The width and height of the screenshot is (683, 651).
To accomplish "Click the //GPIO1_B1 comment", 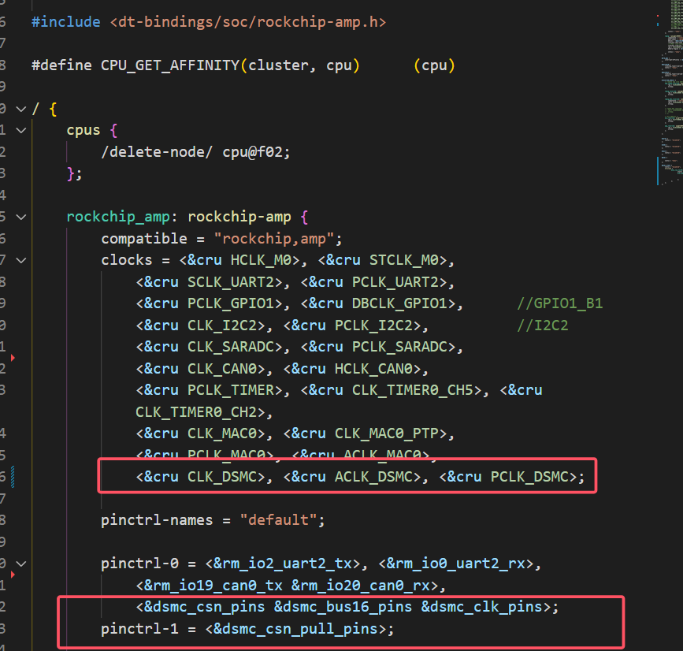I will click(x=559, y=303).
